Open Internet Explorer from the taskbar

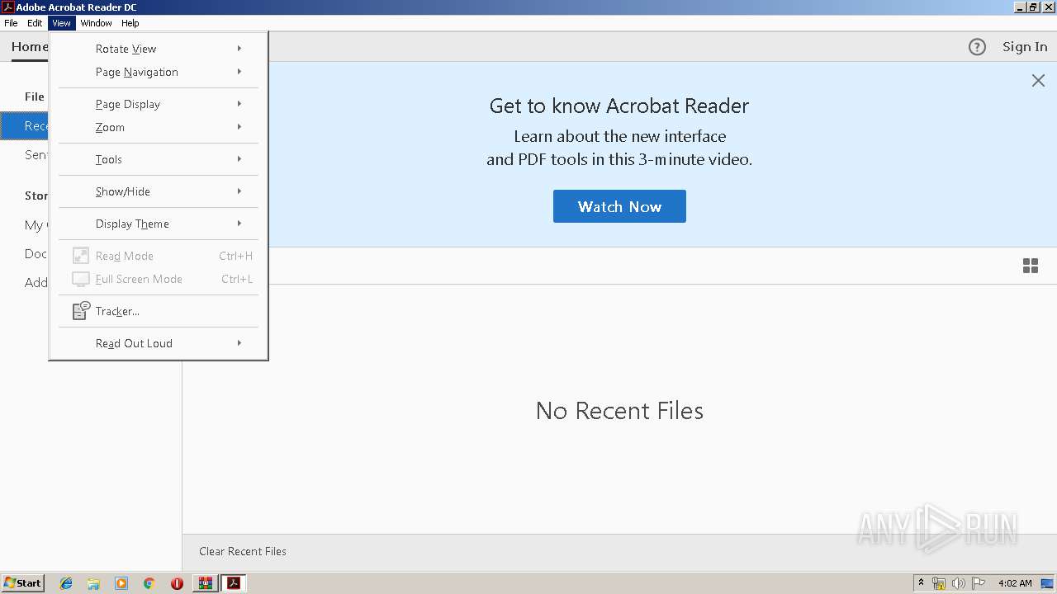point(66,583)
